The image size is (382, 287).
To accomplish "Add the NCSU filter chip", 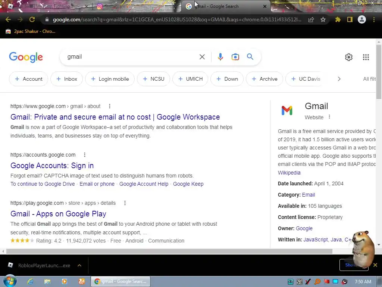I will pos(153,79).
